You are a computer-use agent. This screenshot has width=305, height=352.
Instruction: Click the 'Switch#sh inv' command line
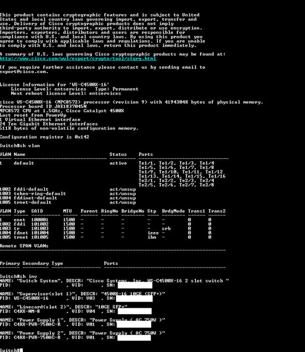(19, 277)
